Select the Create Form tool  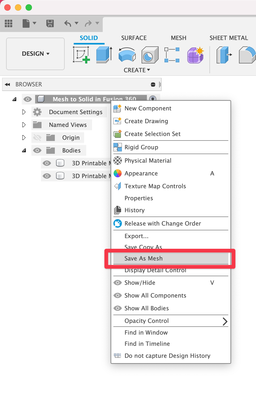pos(196,55)
